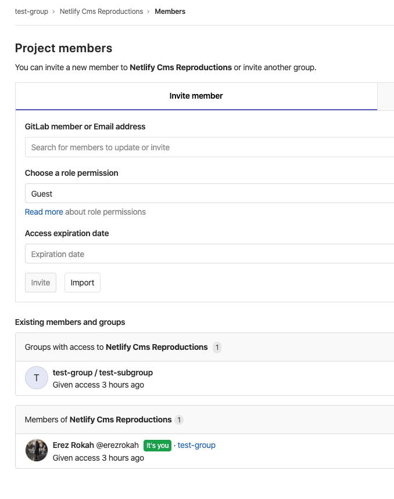This screenshot has height=499, width=394.
Task: Click the test-group avatar circle with T
Action: click(37, 378)
